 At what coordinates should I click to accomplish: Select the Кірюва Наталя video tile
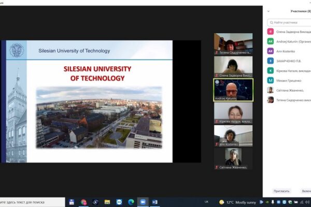pyautogui.click(x=233, y=113)
